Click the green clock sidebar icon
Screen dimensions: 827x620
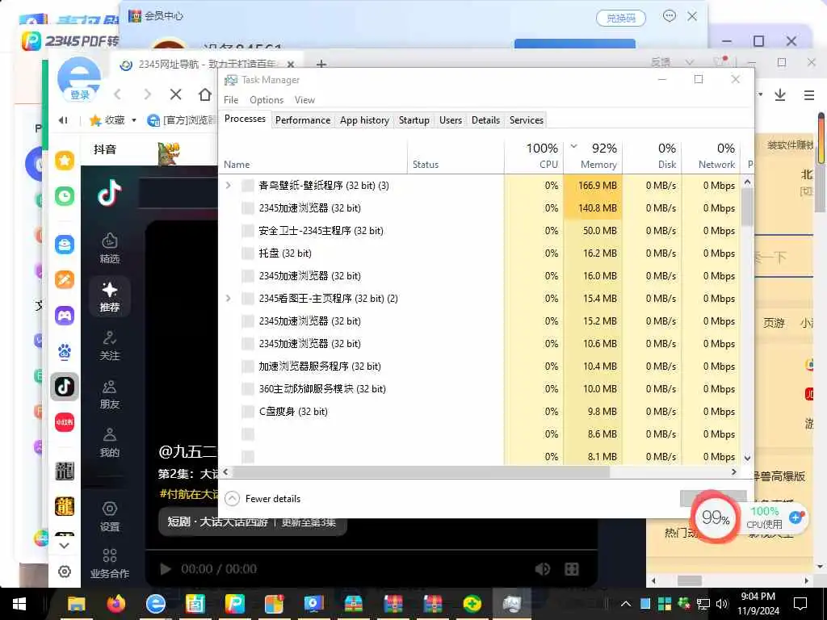coord(65,196)
